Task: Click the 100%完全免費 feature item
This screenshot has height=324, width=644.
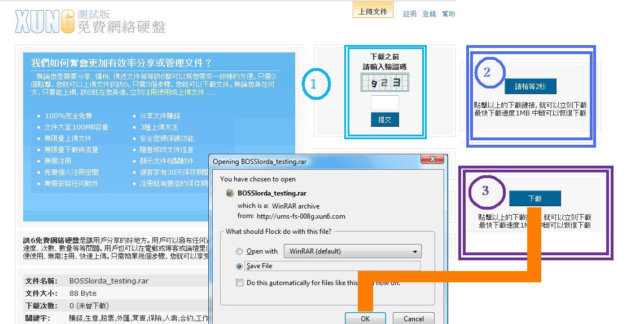Action: 69,116
